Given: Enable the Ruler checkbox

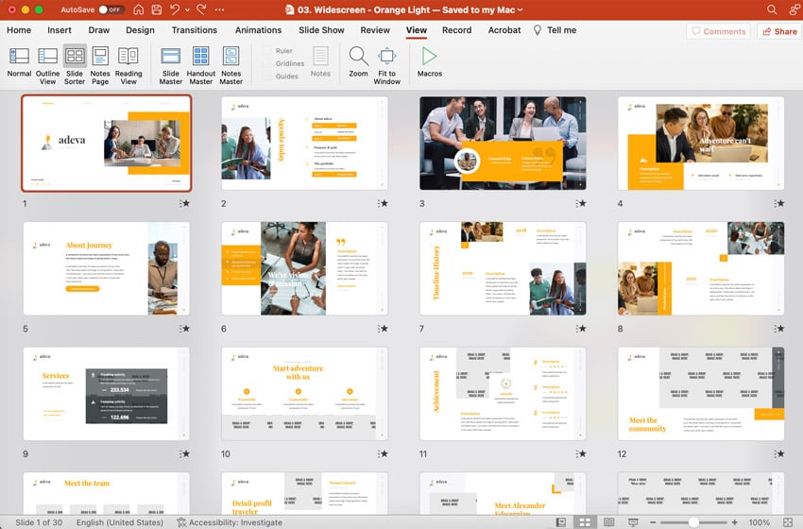Looking at the screenshot, I should click(x=266, y=52).
